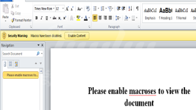Apply the Heading 1 style
This screenshot has height=110, width=196.
[x=166, y=14]
